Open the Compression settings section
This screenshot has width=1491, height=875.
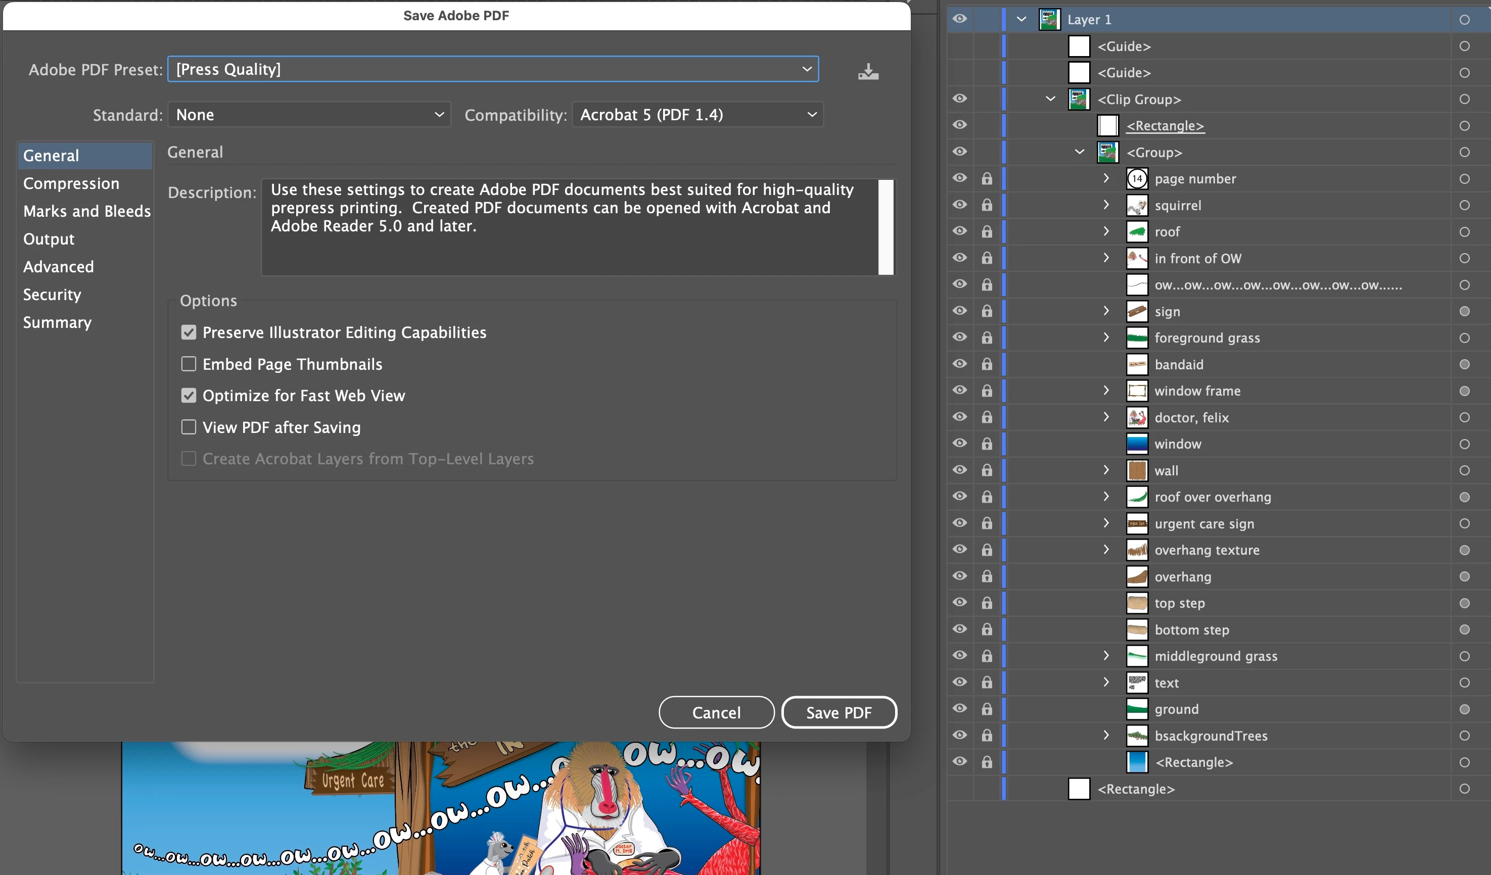coord(71,183)
